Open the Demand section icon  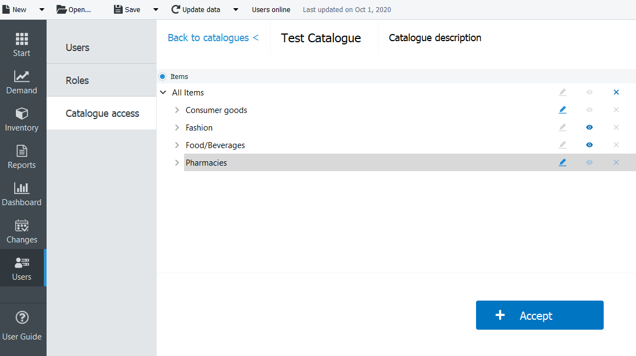click(x=22, y=77)
